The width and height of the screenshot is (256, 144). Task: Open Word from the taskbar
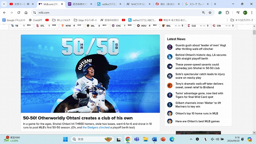coord(154,139)
